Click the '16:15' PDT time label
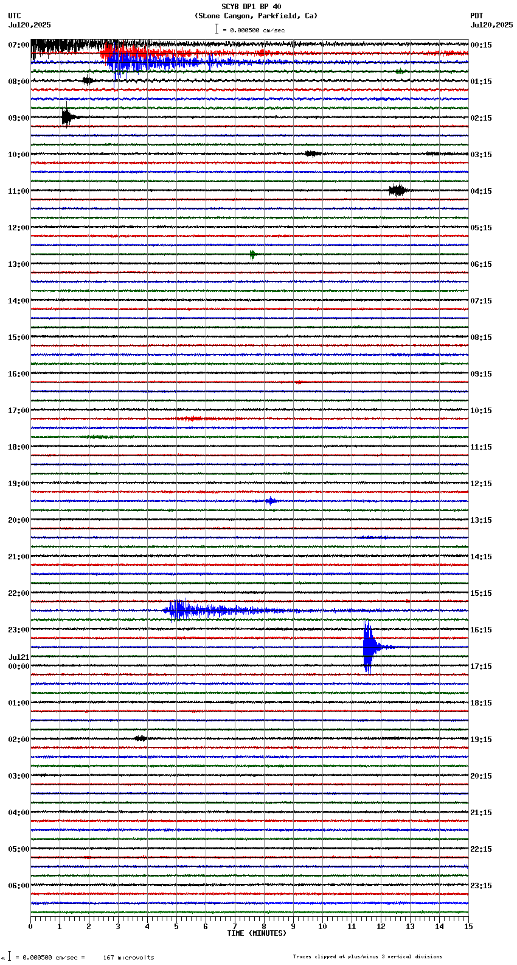Viewport: 517px width, 965px height. [481, 630]
